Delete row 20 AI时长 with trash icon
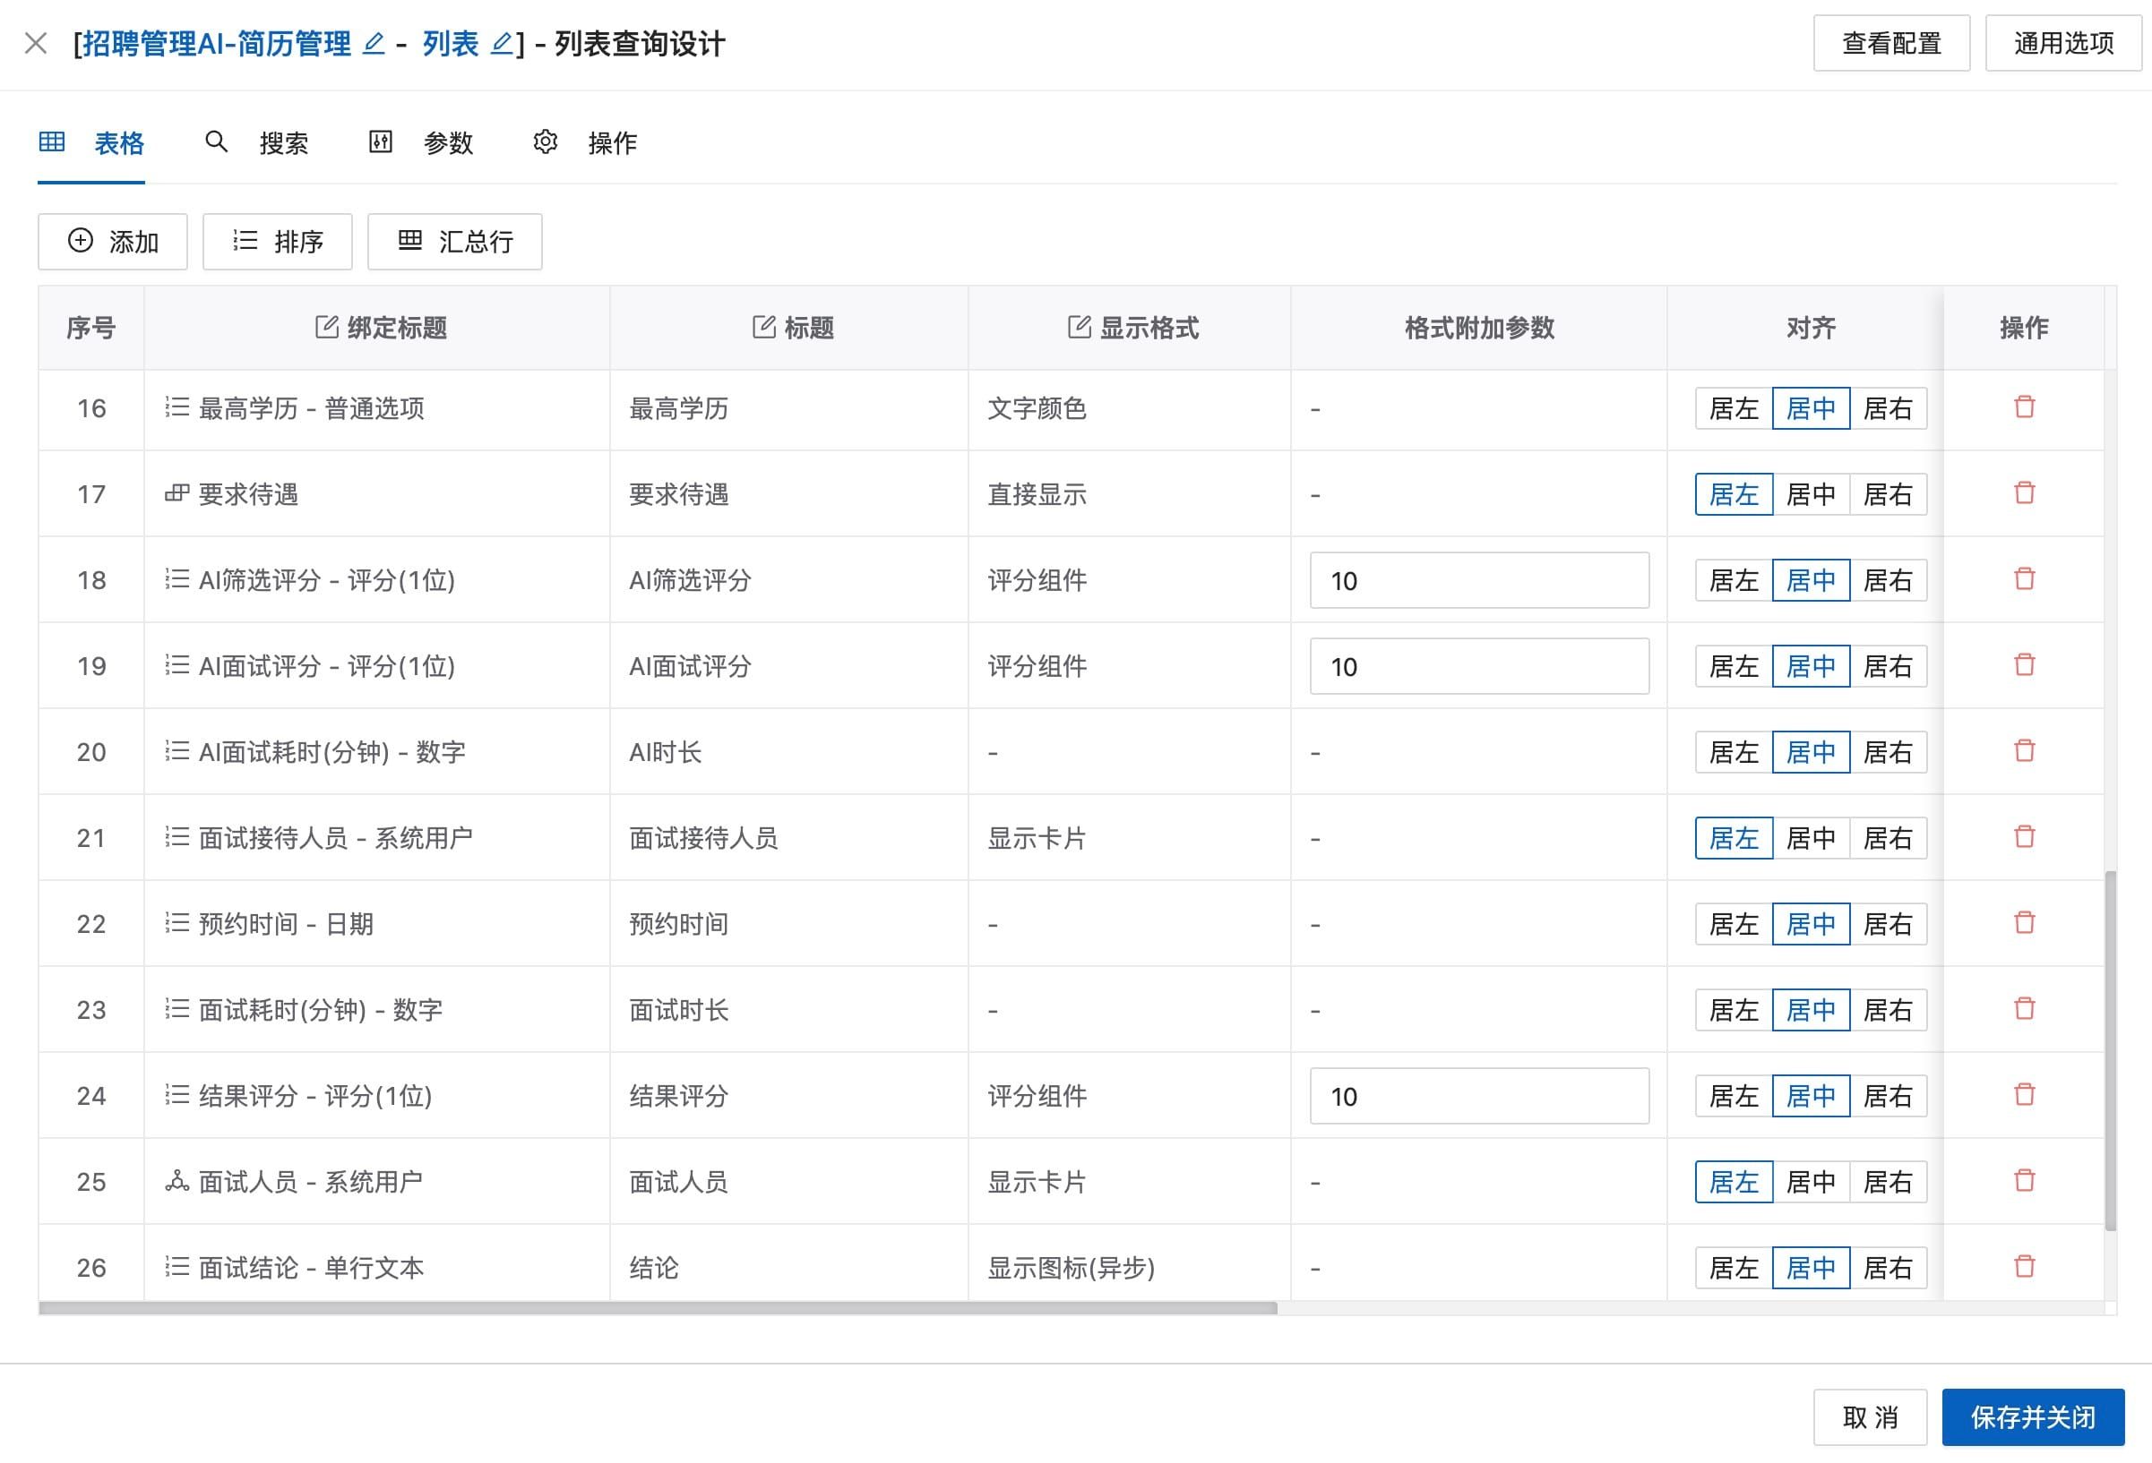 [2024, 750]
